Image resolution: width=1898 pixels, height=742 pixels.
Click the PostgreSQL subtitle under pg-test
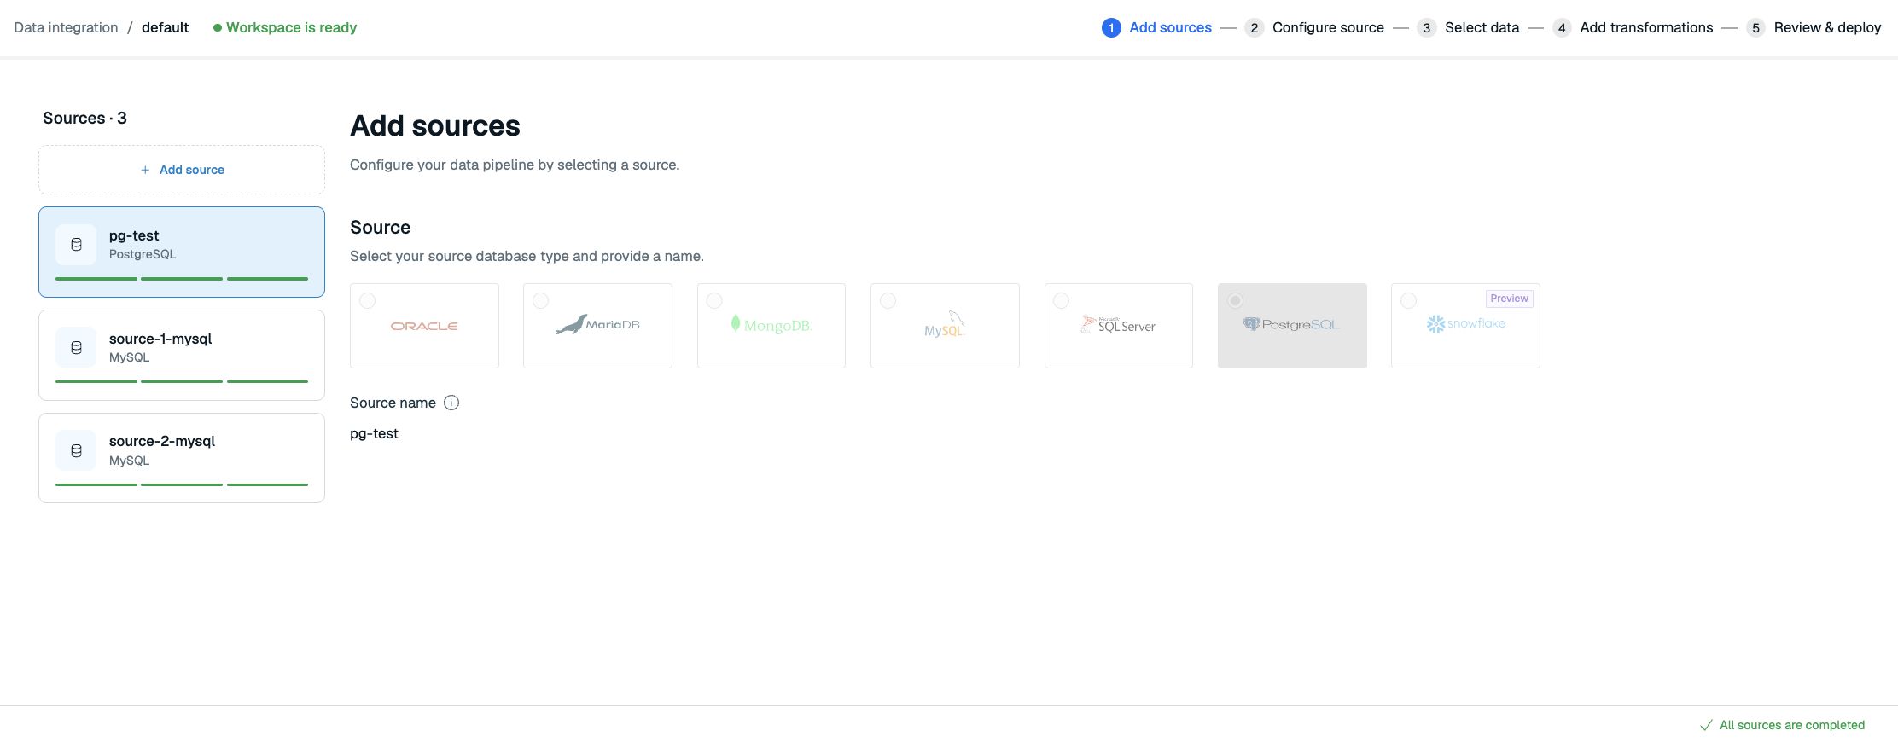[143, 254]
